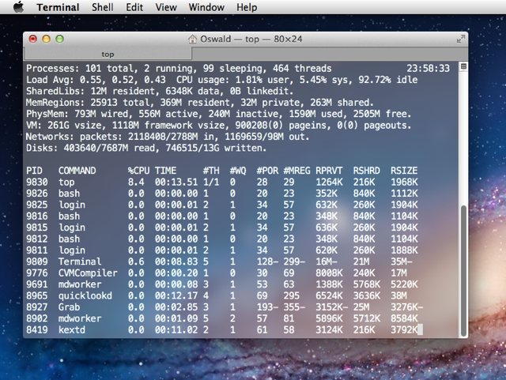Enter full screen using the title bar arrows
Image resolution: width=506 pixels, height=380 pixels.
(x=460, y=38)
